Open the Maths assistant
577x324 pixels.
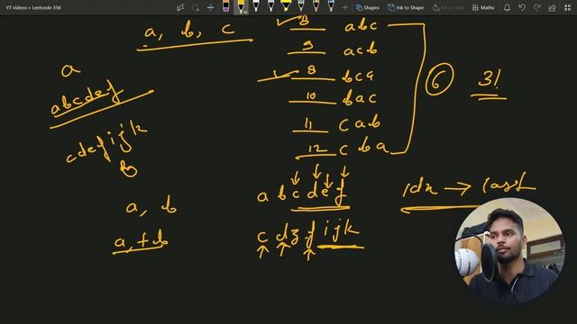coord(483,7)
